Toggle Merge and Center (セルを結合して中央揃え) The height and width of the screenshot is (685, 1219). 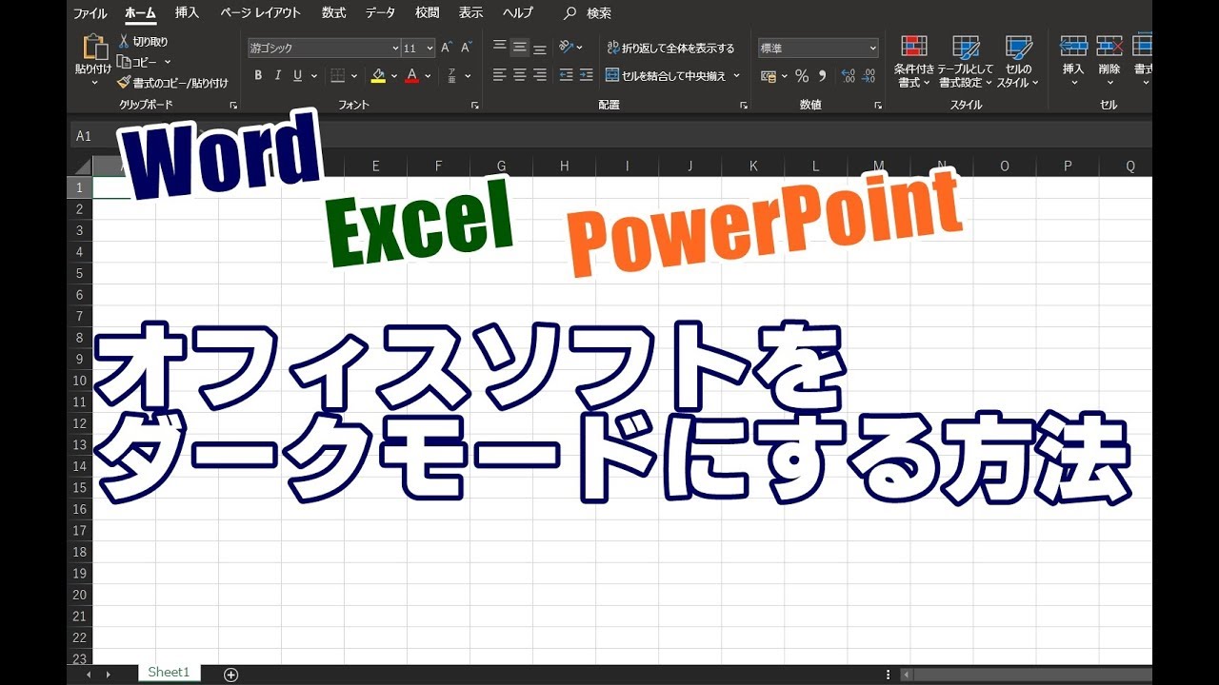click(x=666, y=76)
